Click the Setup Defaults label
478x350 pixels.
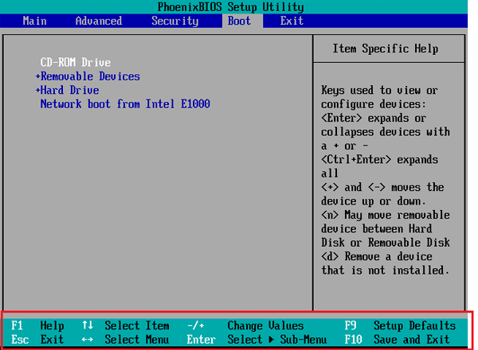pyautogui.click(x=415, y=325)
